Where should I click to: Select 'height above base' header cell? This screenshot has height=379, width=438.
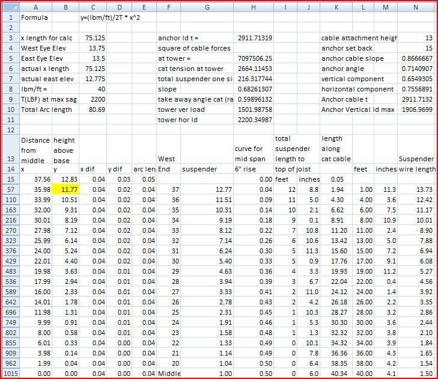(65, 150)
